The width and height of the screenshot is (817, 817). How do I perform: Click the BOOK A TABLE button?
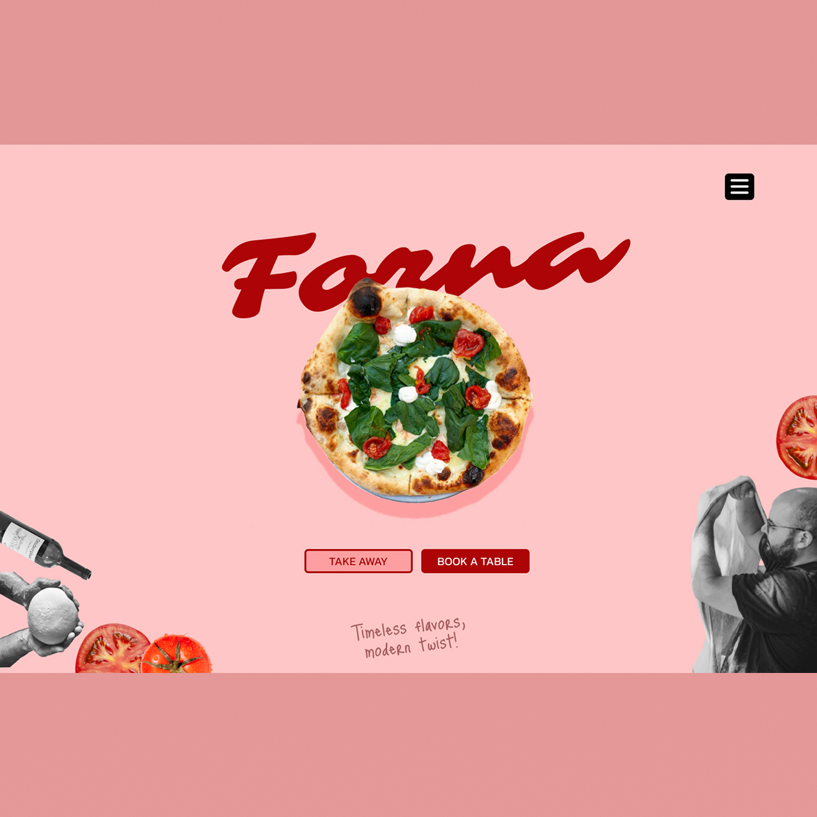point(475,561)
